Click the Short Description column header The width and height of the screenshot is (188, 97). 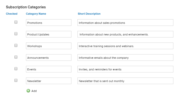pos(89,14)
